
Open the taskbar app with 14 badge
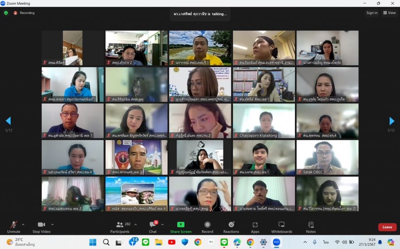click(x=133, y=242)
